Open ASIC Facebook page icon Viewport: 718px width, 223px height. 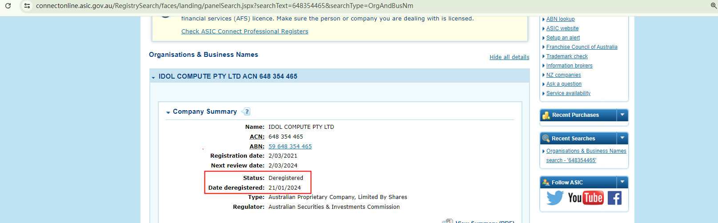point(614,198)
